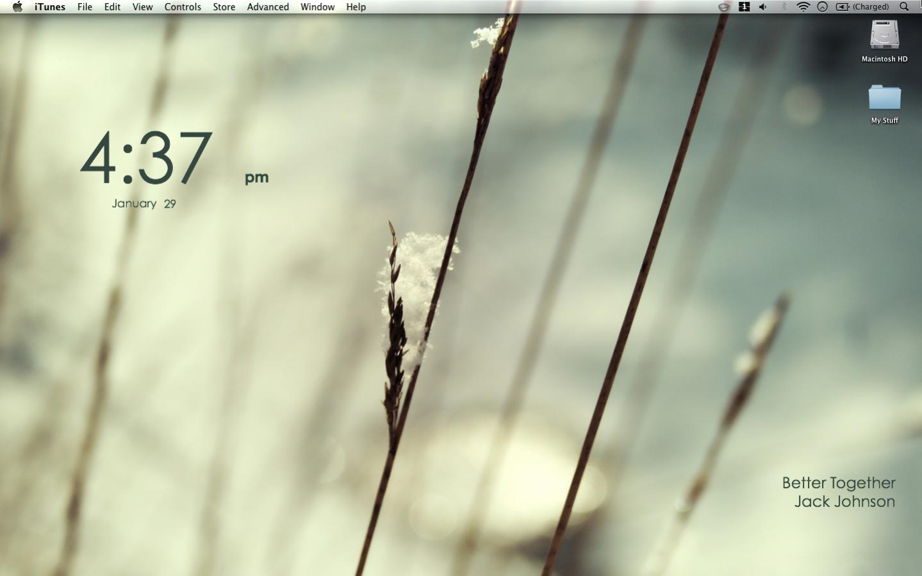Open Spotlight search magnifier

(904, 7)
